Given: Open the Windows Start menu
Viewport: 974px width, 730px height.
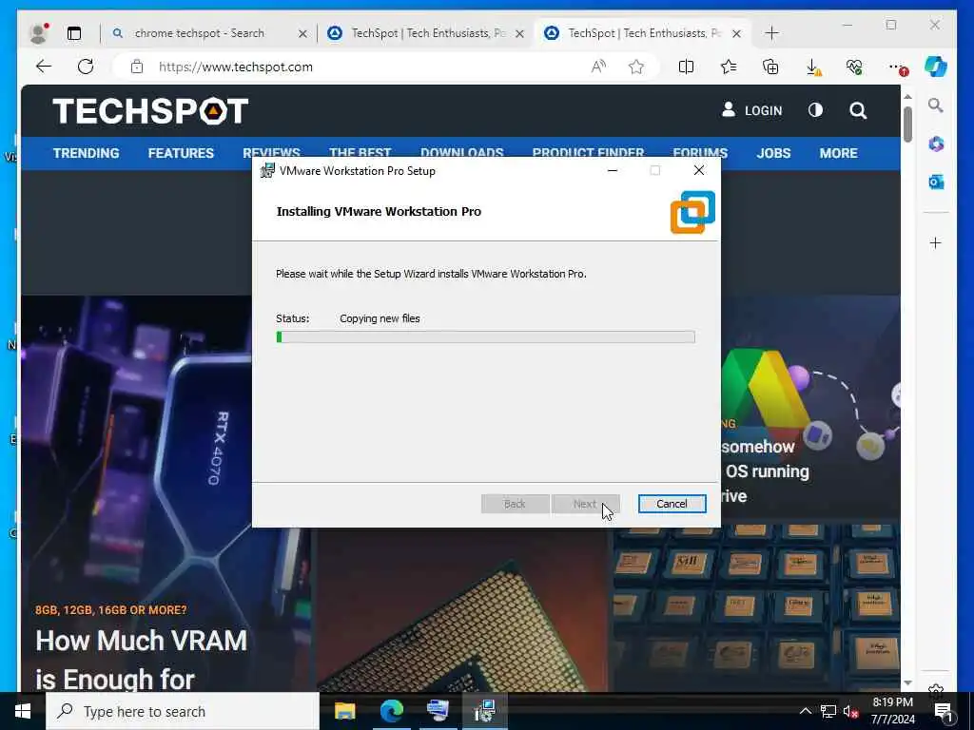Looking at the screenshot, I should pyautogui.click(x=23, y=711).
